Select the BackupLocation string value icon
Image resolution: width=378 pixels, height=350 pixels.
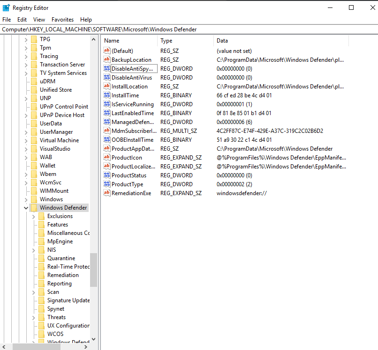click(107, 59)
